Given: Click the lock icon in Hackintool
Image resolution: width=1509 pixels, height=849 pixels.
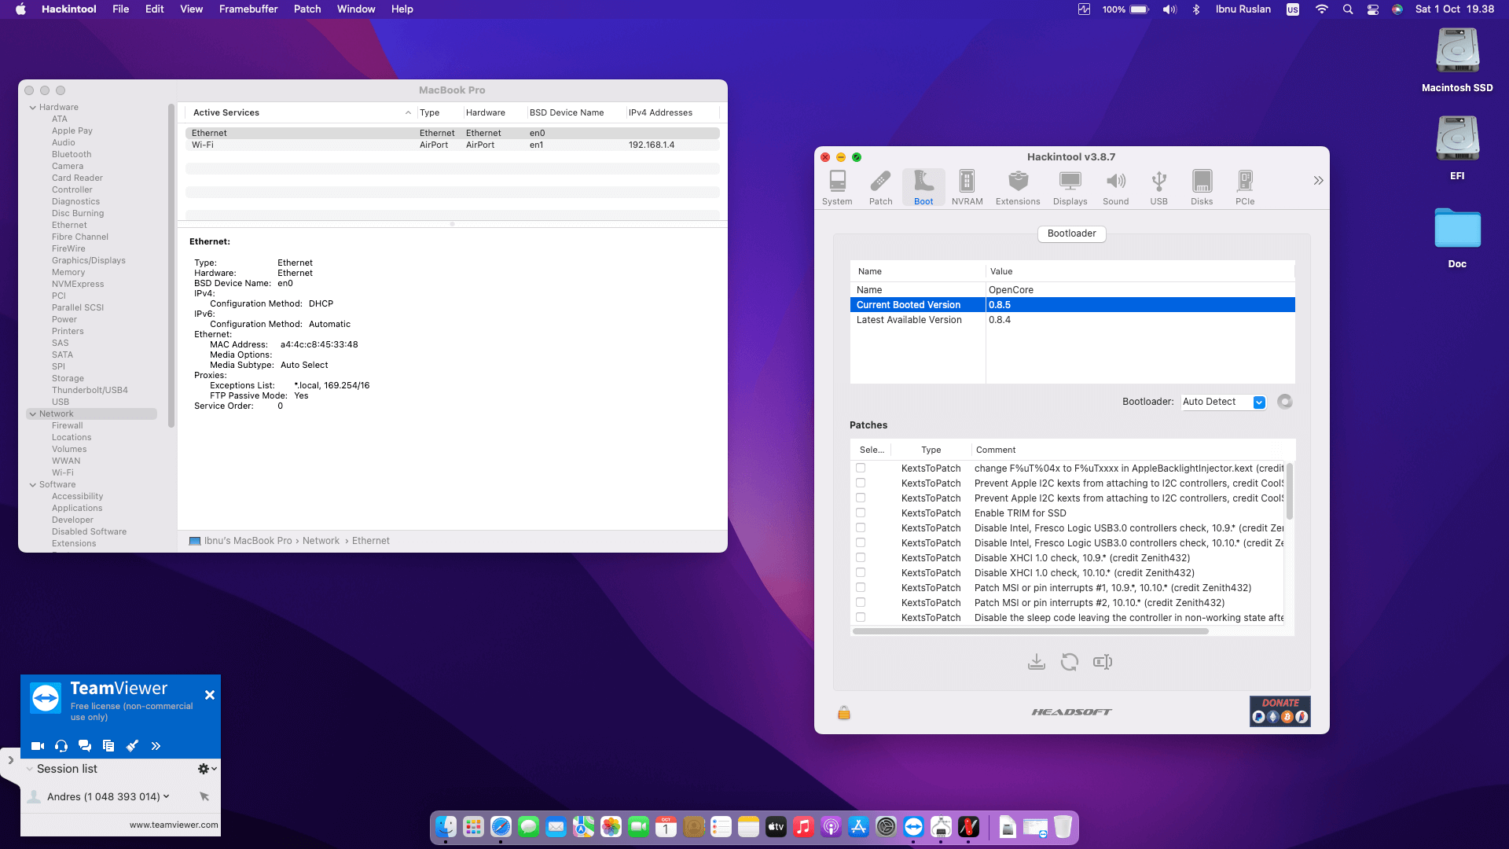Looking at the screenshot, I should point(844,712).
